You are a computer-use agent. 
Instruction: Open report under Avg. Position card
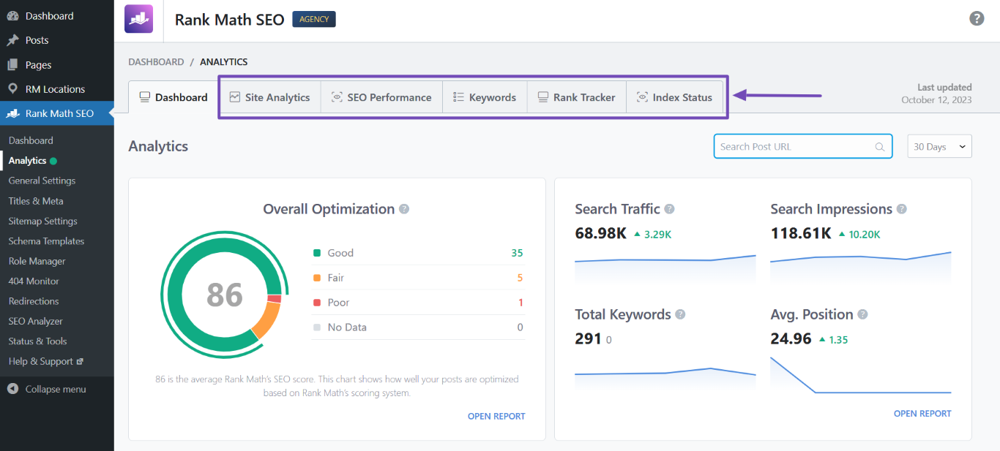(x=922, y=413)
